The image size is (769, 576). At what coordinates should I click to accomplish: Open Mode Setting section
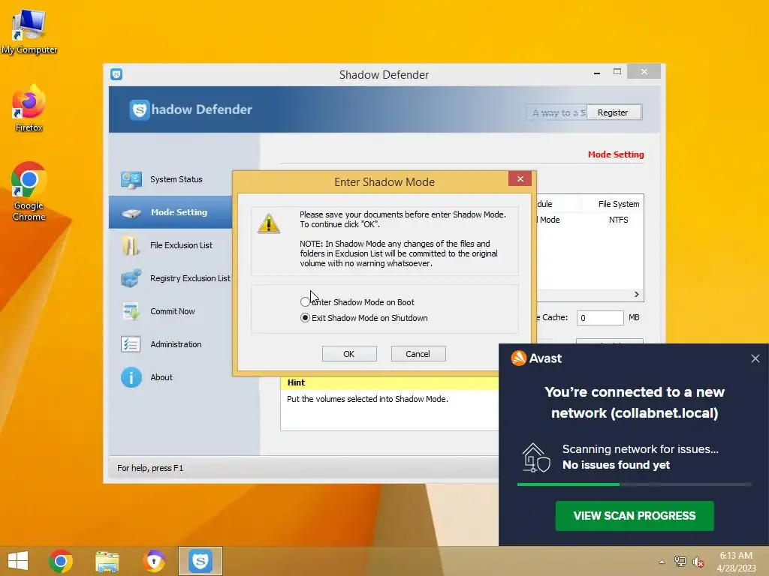[x=179, y=212]
